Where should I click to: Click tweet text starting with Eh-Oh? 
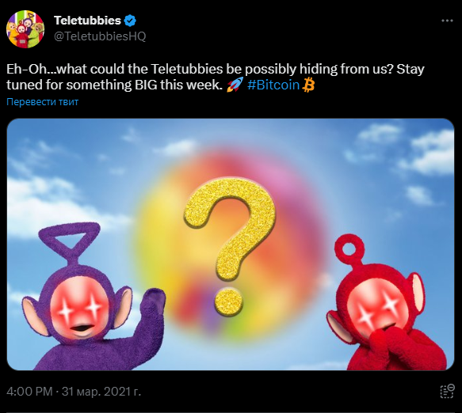coord(216,77)
